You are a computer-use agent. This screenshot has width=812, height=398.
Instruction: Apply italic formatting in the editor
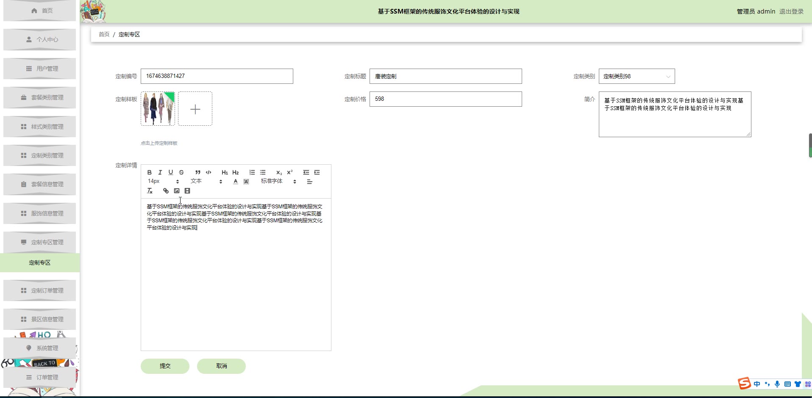click(x=160, y=172)
